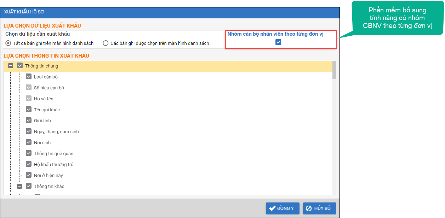This screenshot has height=218, width=445.
Task: Select Các bản ghi được chọn radio option
Action: [x=105, y=43]
